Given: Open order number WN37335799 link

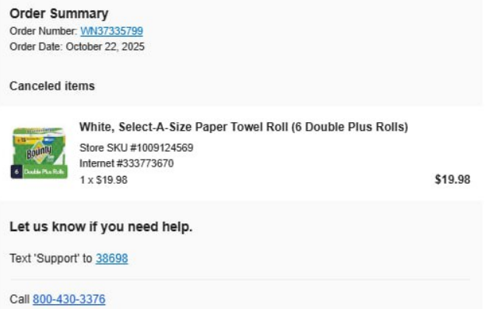Looking at the screenshot, I should pos(111,31).
